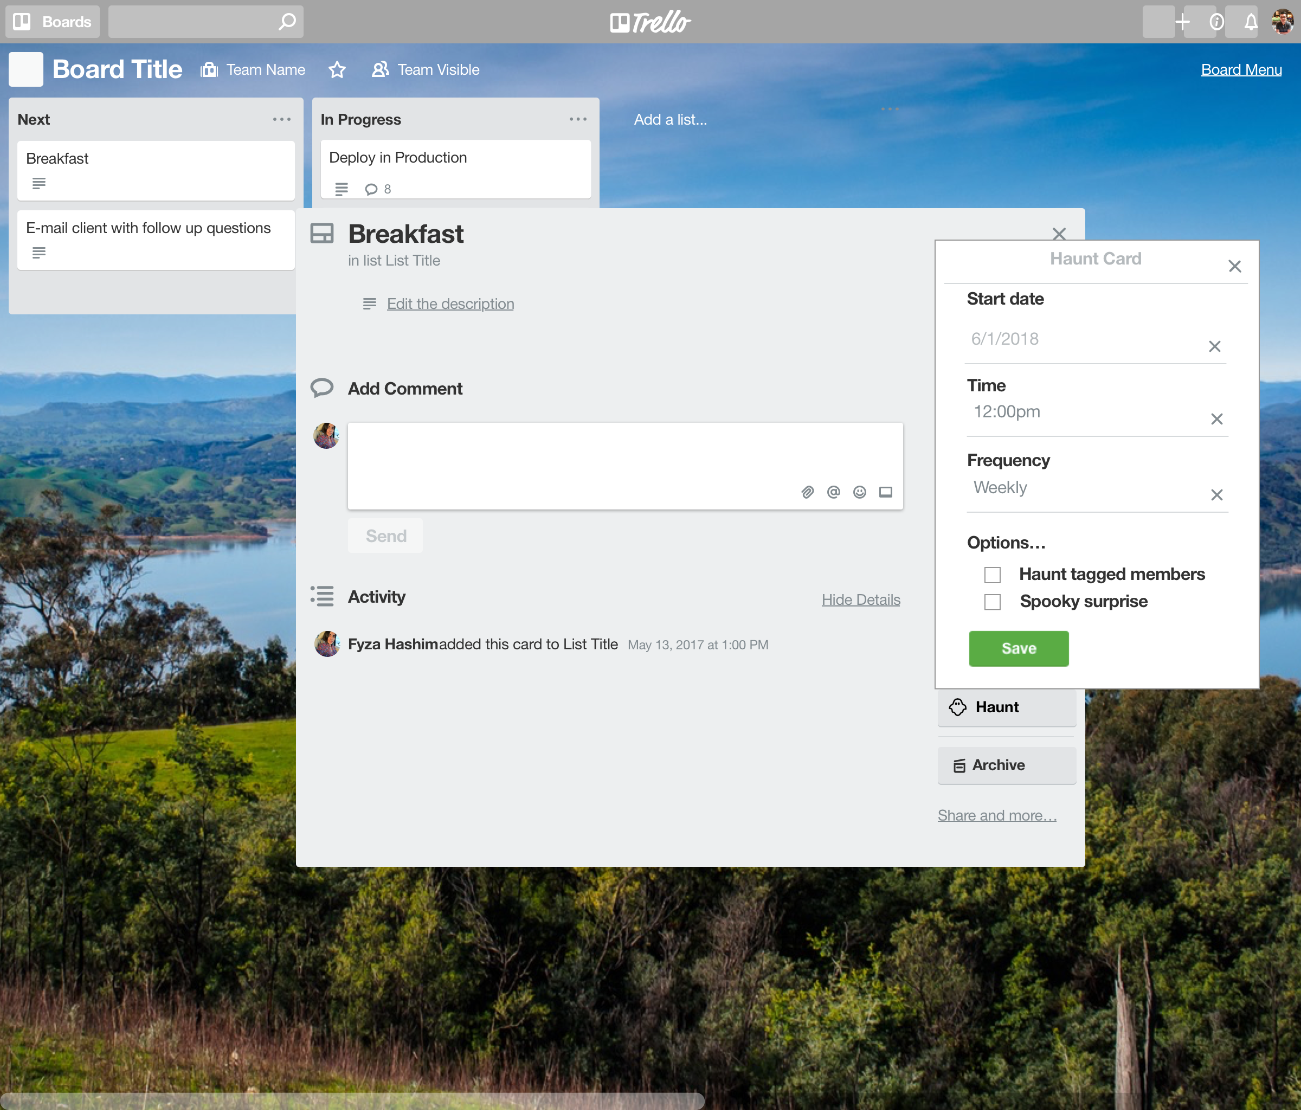Click the Archive box icon
1301x1110 pixels.
pos(959,766)
